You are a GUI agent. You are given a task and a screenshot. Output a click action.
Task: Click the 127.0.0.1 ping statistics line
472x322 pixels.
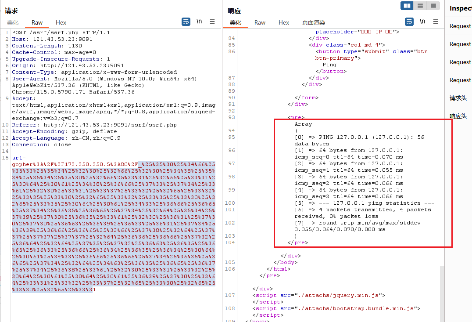[364, 203]
